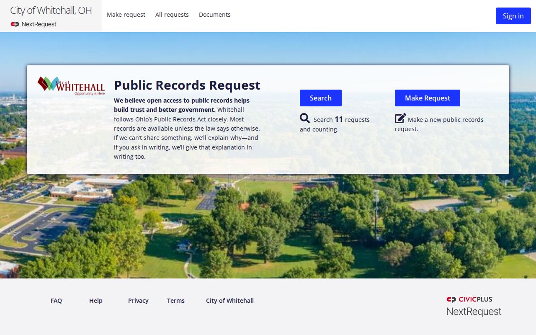Open the Documents menu item
This screenshot has height=335, width=536.
(215, 15)
